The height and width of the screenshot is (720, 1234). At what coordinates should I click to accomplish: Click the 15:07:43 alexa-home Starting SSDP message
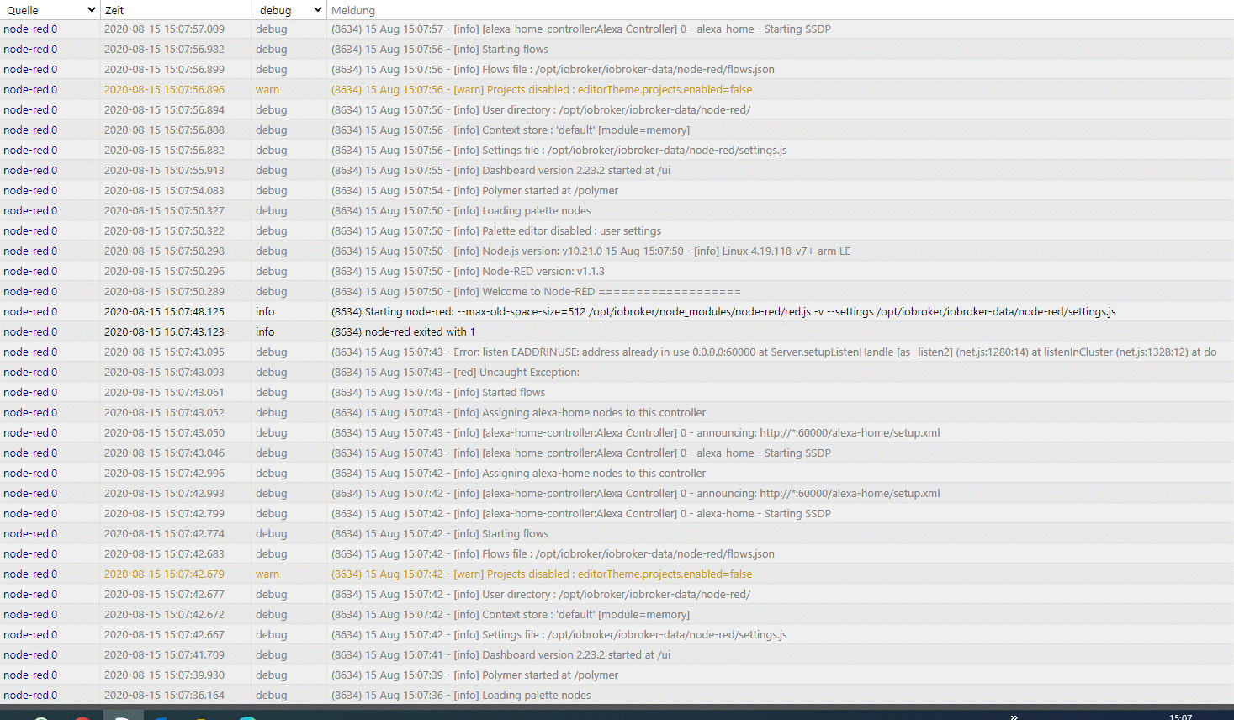[581, 453]
